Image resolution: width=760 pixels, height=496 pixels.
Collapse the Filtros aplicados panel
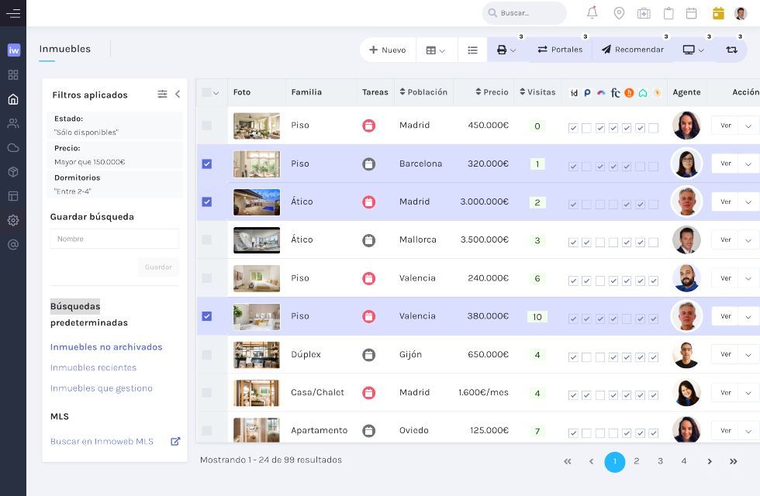[178, 94]
